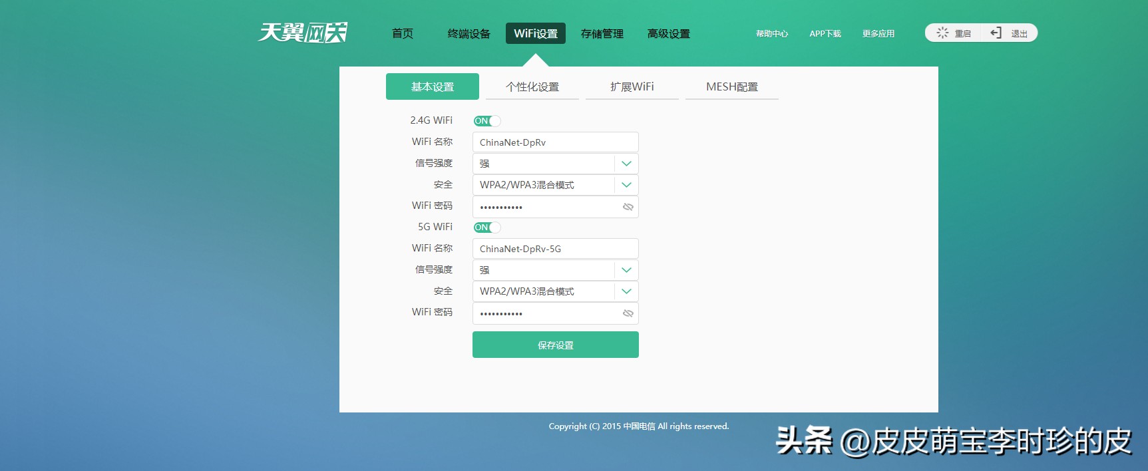Show 5G WiFi password via eye icon
This screenshot has width=1148, height=471.
(x=628, y=313)
